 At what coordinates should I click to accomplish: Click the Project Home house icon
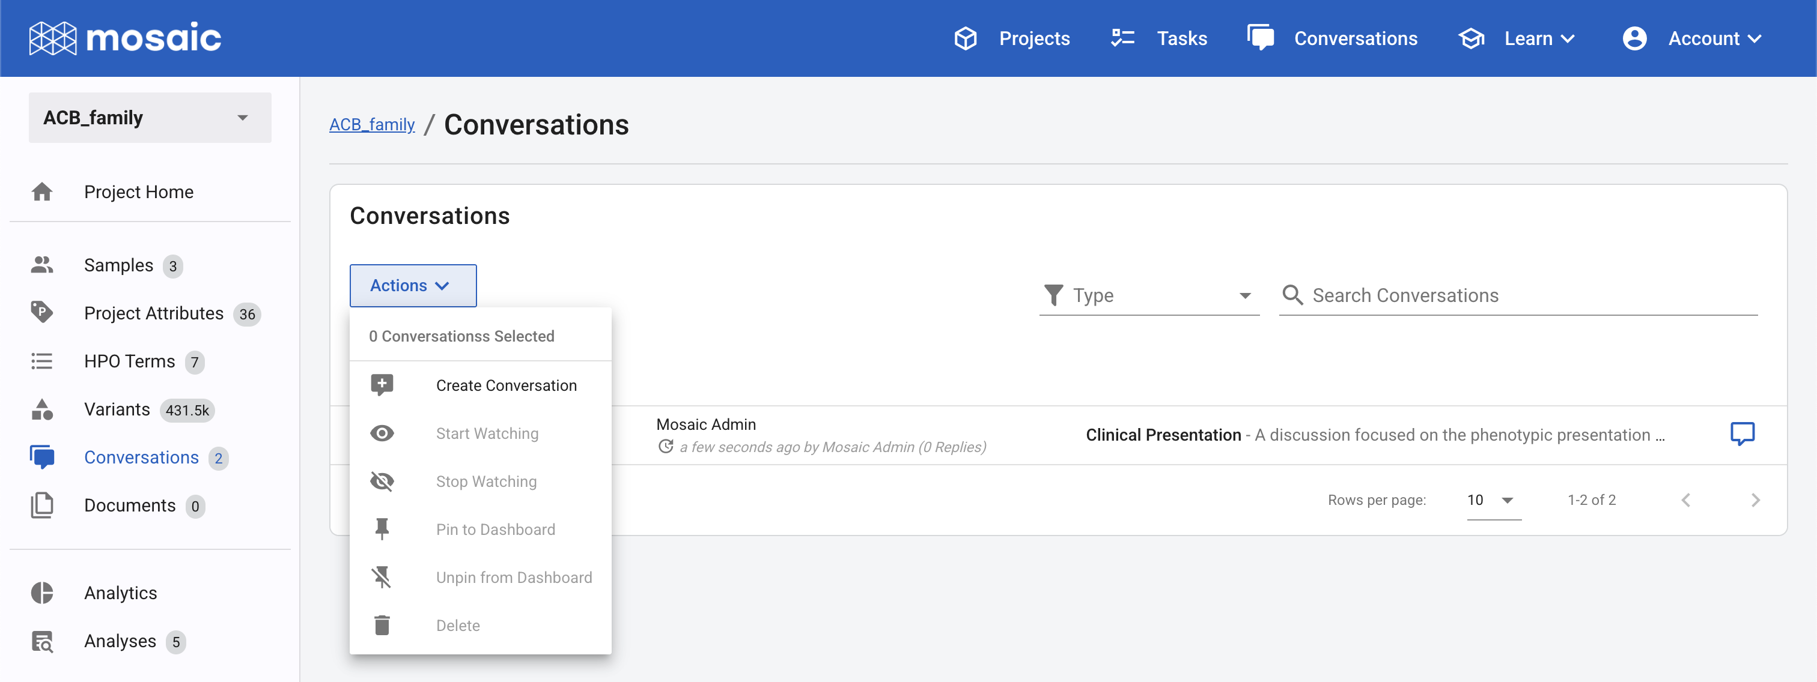tap(42, 192)
